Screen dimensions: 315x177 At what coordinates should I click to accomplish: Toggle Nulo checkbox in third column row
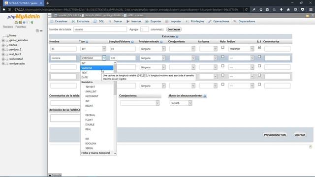point(222,66)
